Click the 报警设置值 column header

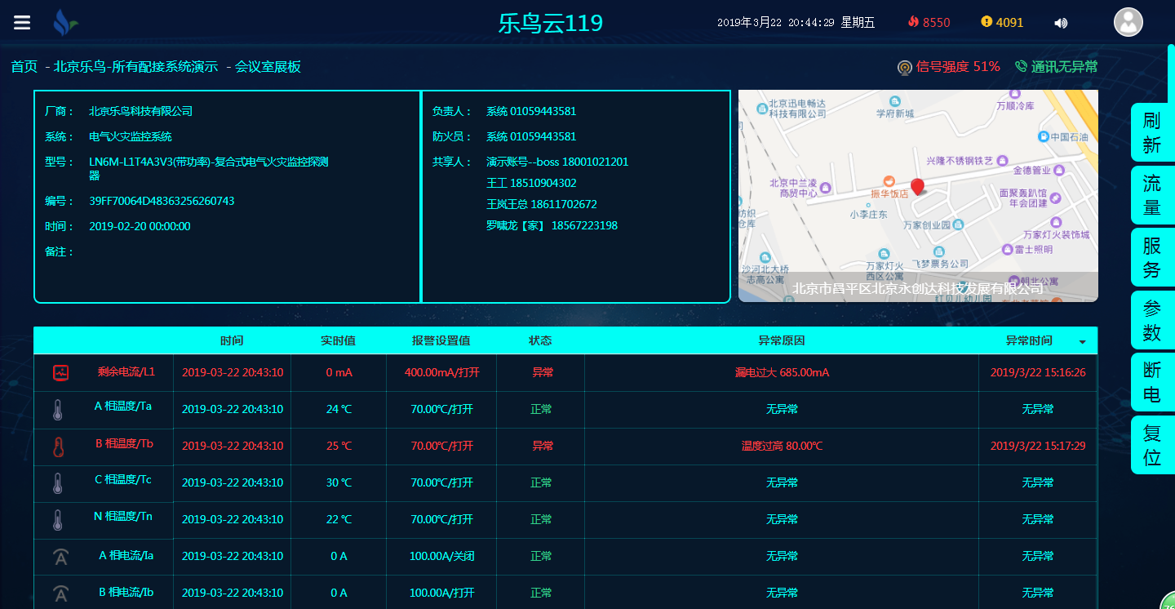[x=441, y=340]
